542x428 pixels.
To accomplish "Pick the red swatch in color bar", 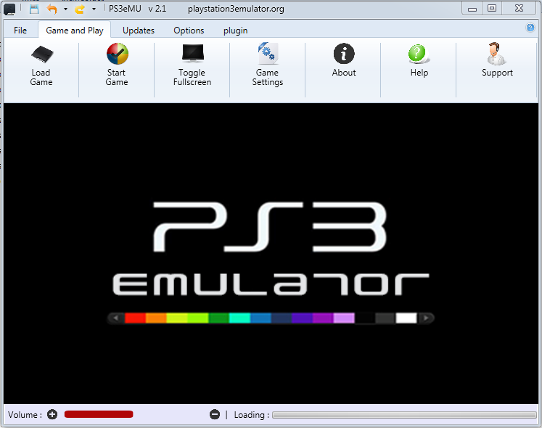I will pyautogui.click(x=135, y=318).
